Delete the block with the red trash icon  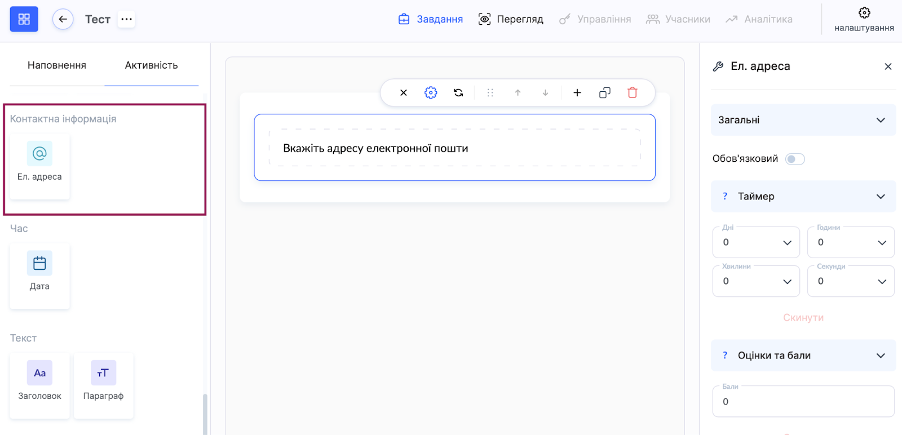[x=633, y=92]
